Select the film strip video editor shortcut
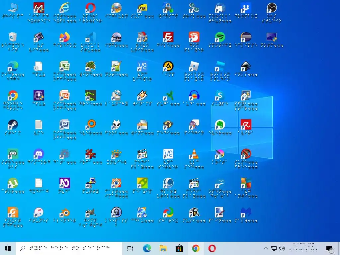Screen dimensions: 340x255 [x=39, y=37]
